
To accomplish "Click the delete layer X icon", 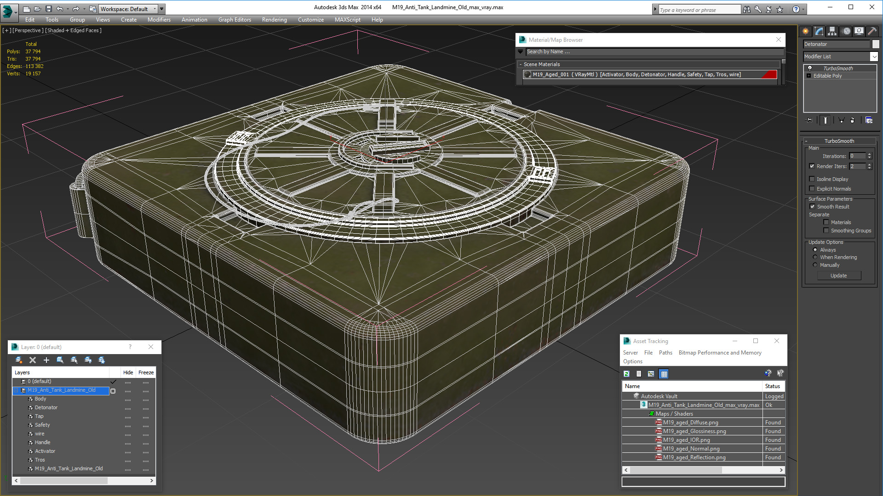I will pos(32,360).
